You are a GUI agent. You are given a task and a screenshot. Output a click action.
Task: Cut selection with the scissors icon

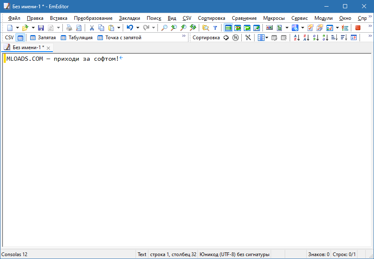point(92,28)
